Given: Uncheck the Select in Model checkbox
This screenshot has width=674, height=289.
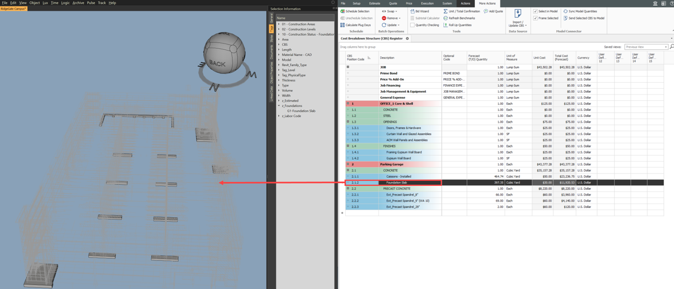Looking at the screenshot, I should coord(535,11).
